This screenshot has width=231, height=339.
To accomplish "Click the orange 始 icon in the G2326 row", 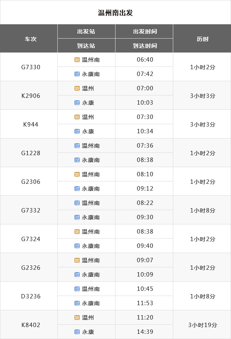I will (77, 260).
